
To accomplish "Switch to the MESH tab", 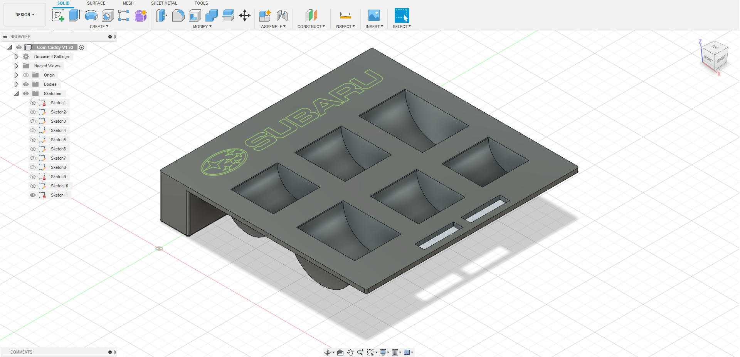I will coord(128,3).
